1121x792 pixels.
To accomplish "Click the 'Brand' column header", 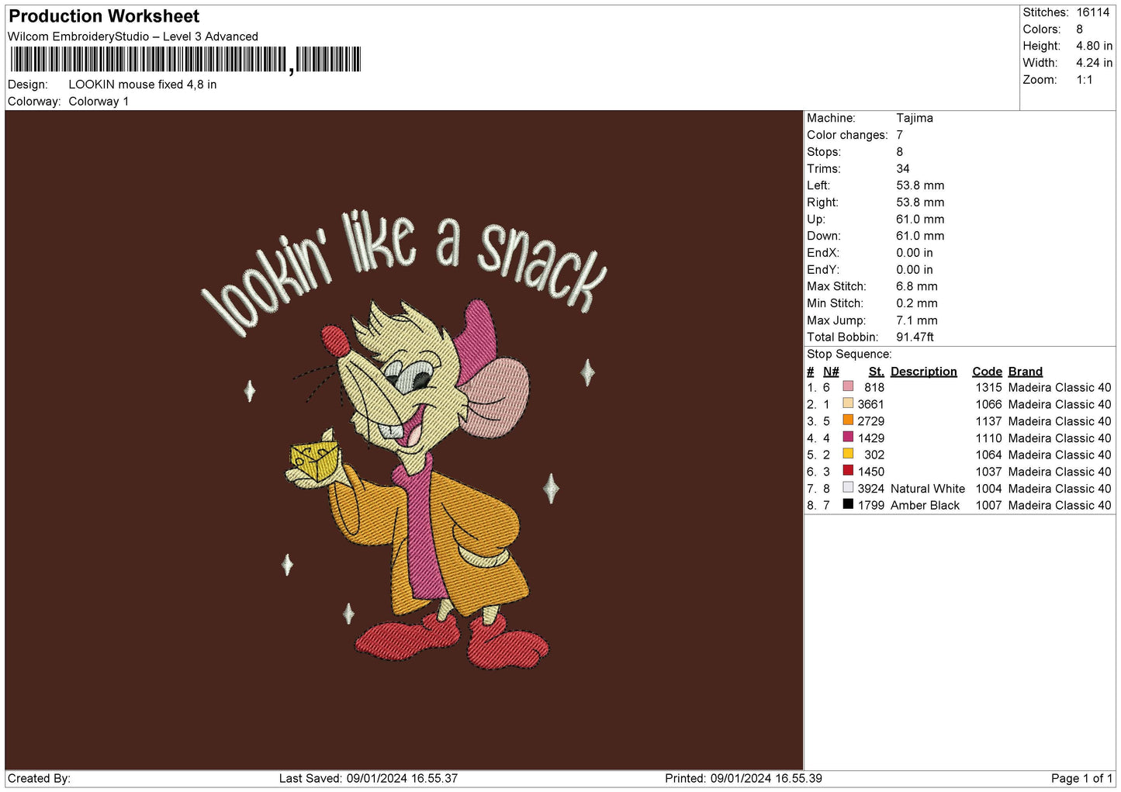I will pos(1025,372).
